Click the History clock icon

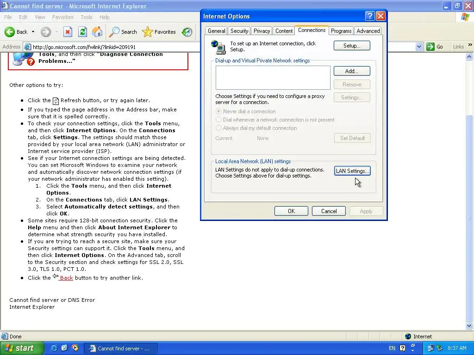pos(187,32)
